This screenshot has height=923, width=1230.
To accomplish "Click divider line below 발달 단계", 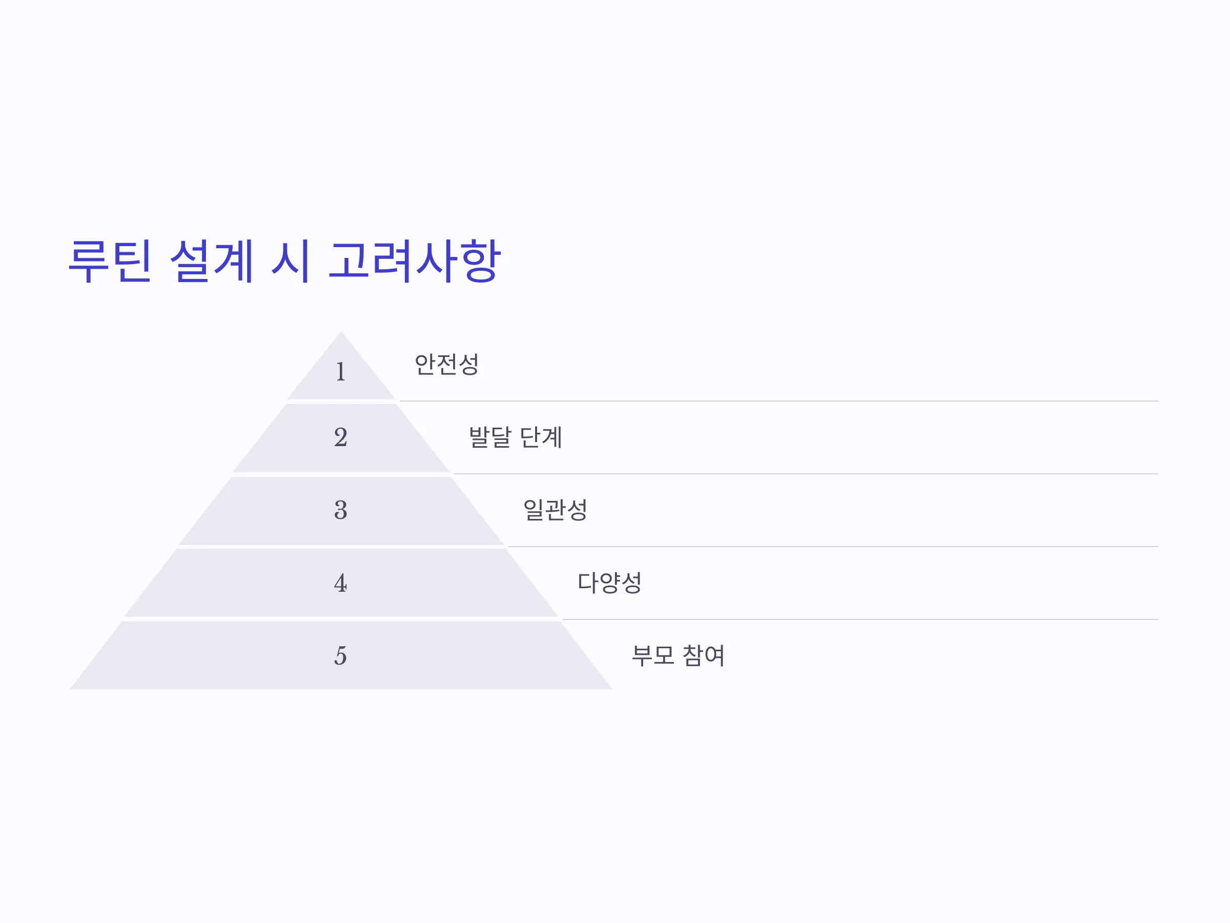I will 806,474.
